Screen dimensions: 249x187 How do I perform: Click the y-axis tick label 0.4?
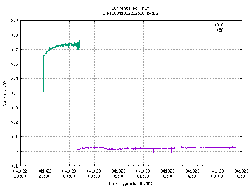(14, 93)
